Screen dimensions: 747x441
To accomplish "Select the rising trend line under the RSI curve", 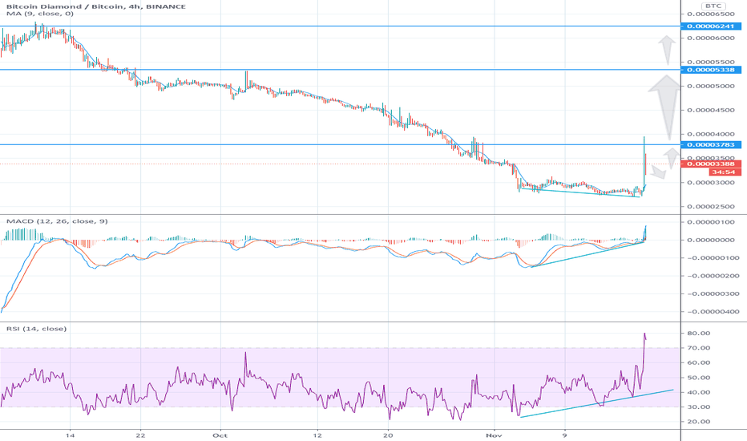I will point(597,403).
